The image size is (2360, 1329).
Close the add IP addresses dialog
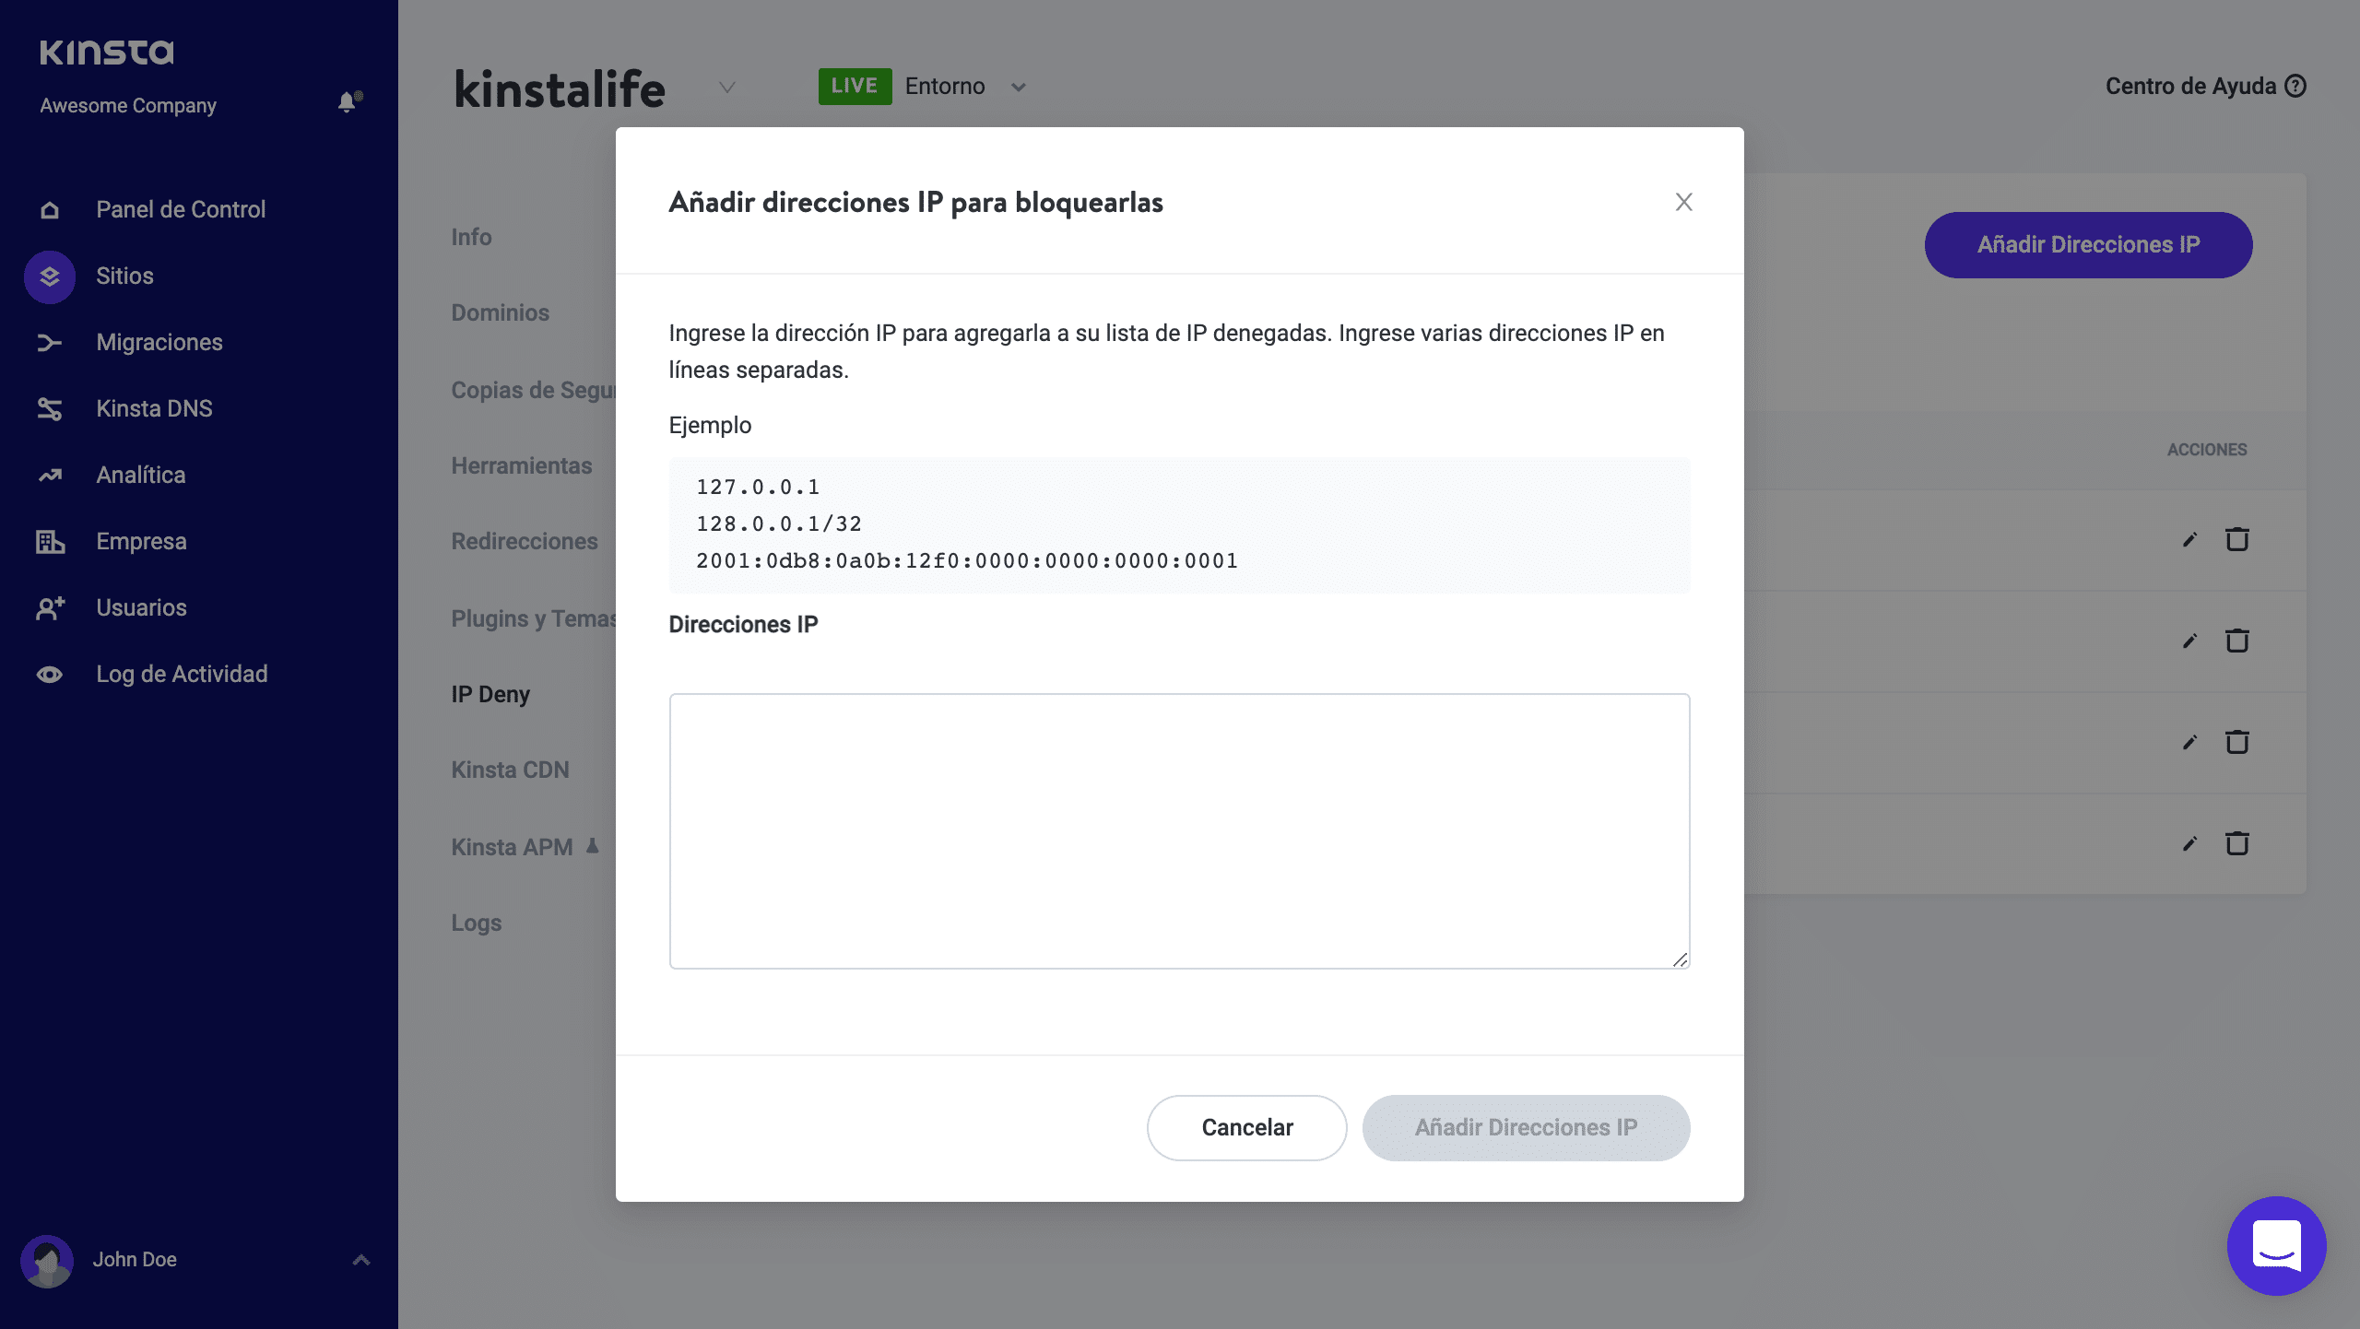(1683, 202)
